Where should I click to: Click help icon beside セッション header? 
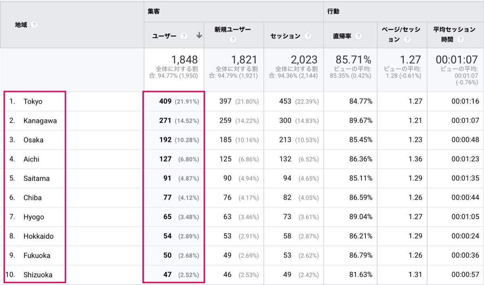pyautogui.click(x=308, y=36)
